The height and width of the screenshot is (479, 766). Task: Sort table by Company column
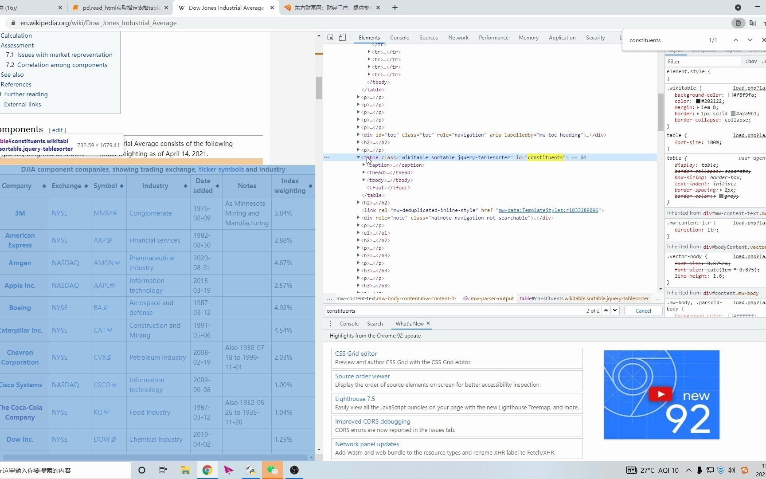click(44, 186)
